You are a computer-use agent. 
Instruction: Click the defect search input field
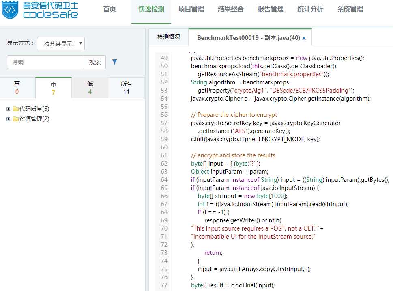[45, 62]
